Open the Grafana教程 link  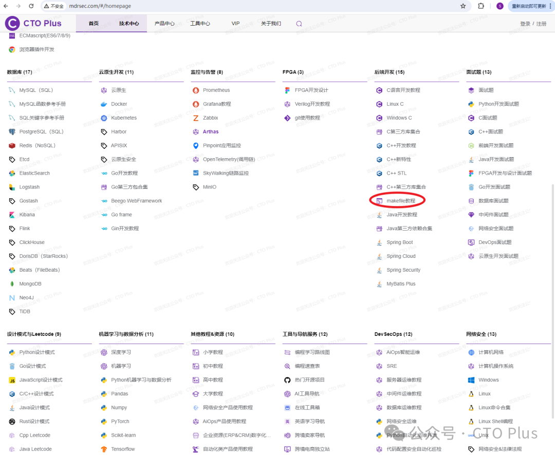click(x=217, y=104)
